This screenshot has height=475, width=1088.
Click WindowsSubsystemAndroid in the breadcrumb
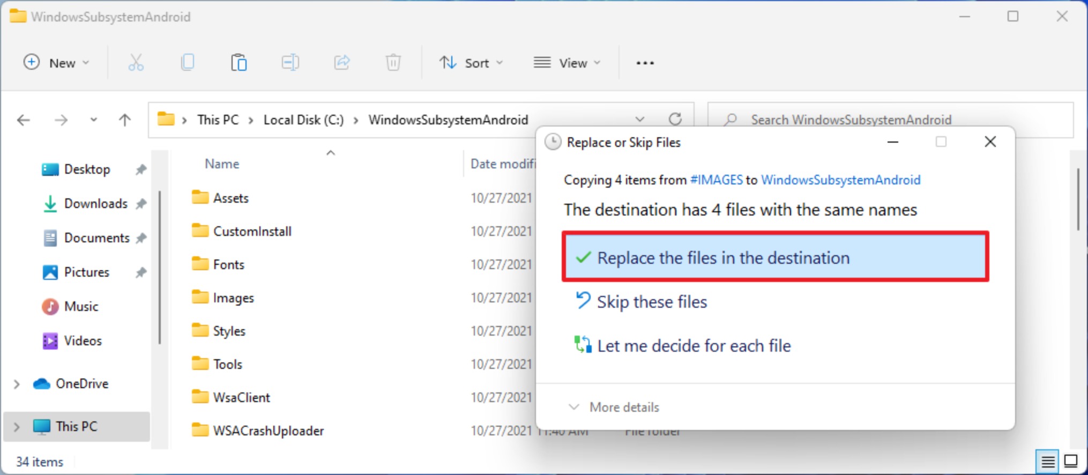[x=448, y=120]
